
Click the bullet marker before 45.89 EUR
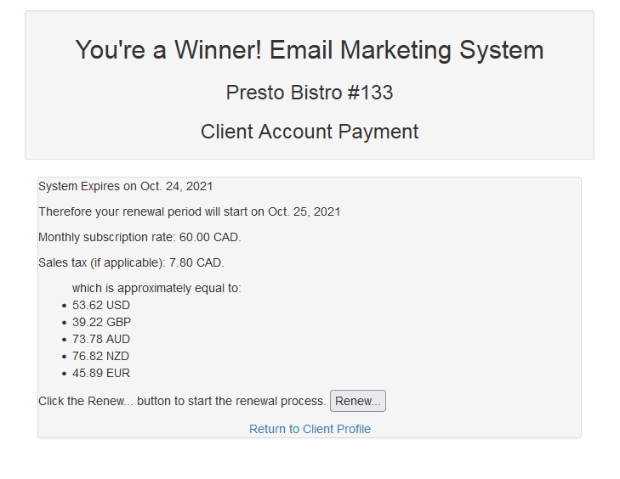65,374
